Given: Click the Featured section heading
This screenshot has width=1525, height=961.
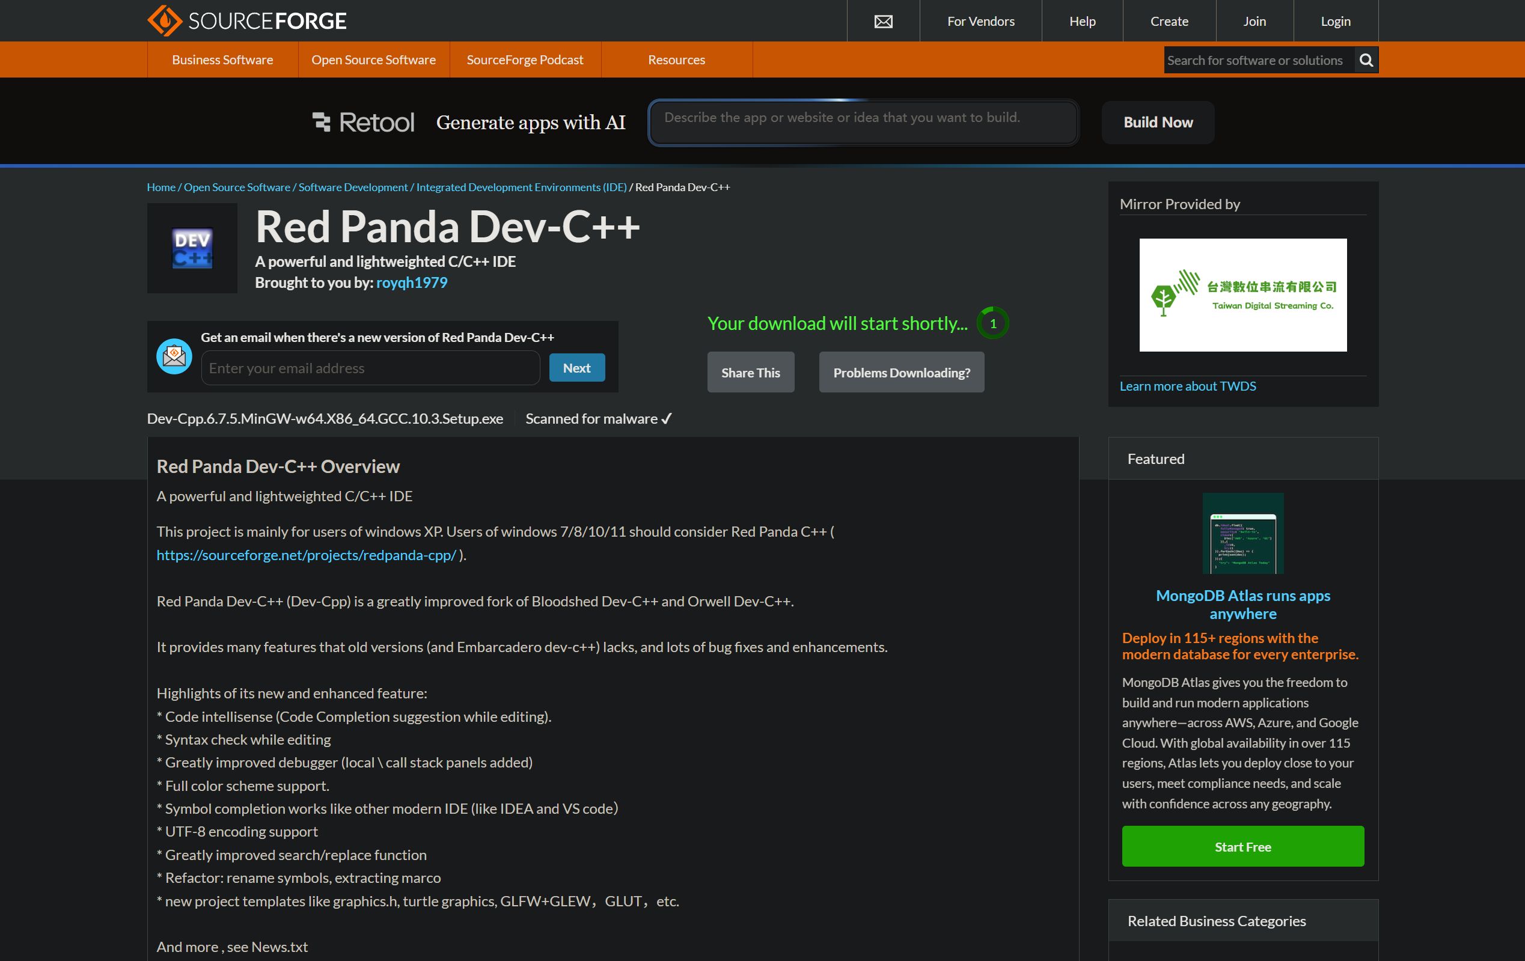Looking at the screenshot, I should pyautogui.click(x=1156, y=459).
